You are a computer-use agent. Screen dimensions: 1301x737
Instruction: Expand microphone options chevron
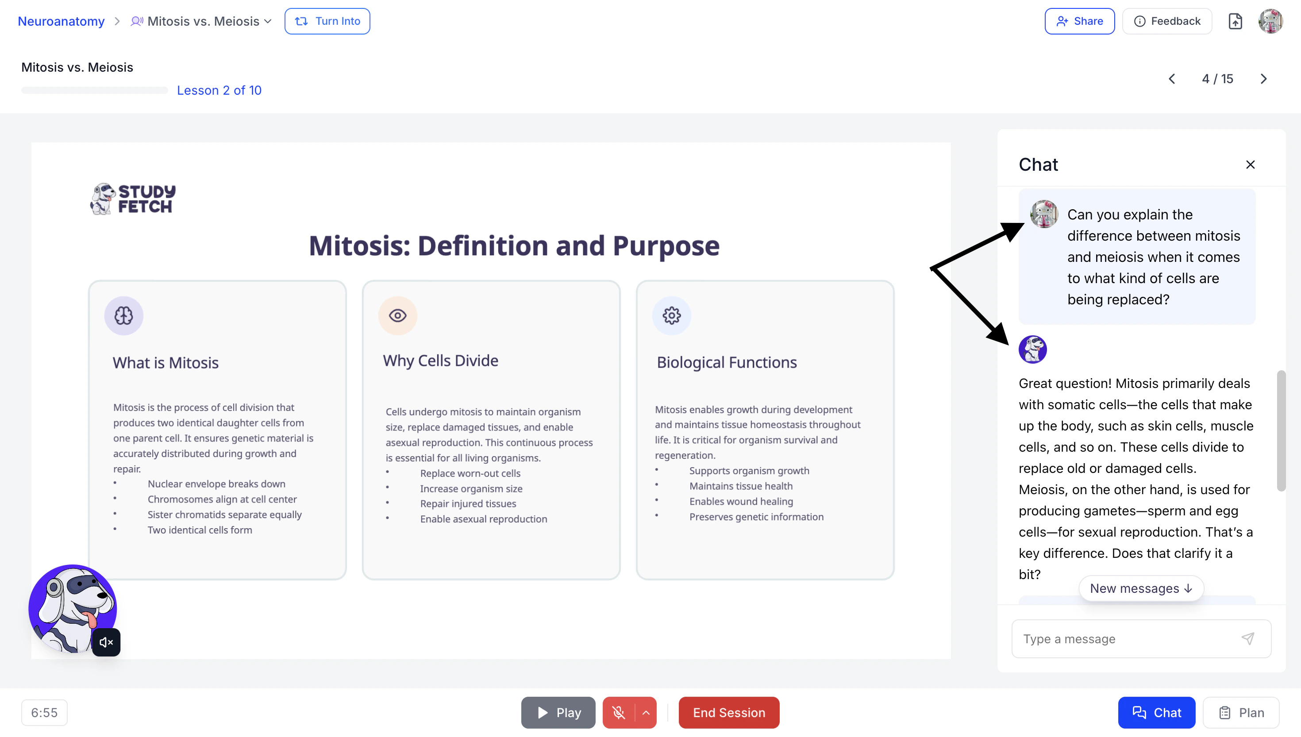pos(646,712)
